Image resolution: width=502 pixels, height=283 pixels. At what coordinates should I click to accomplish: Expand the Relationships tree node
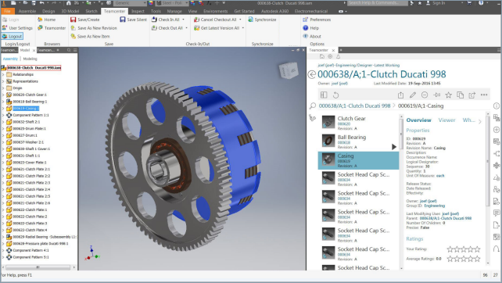coord(4,74)
